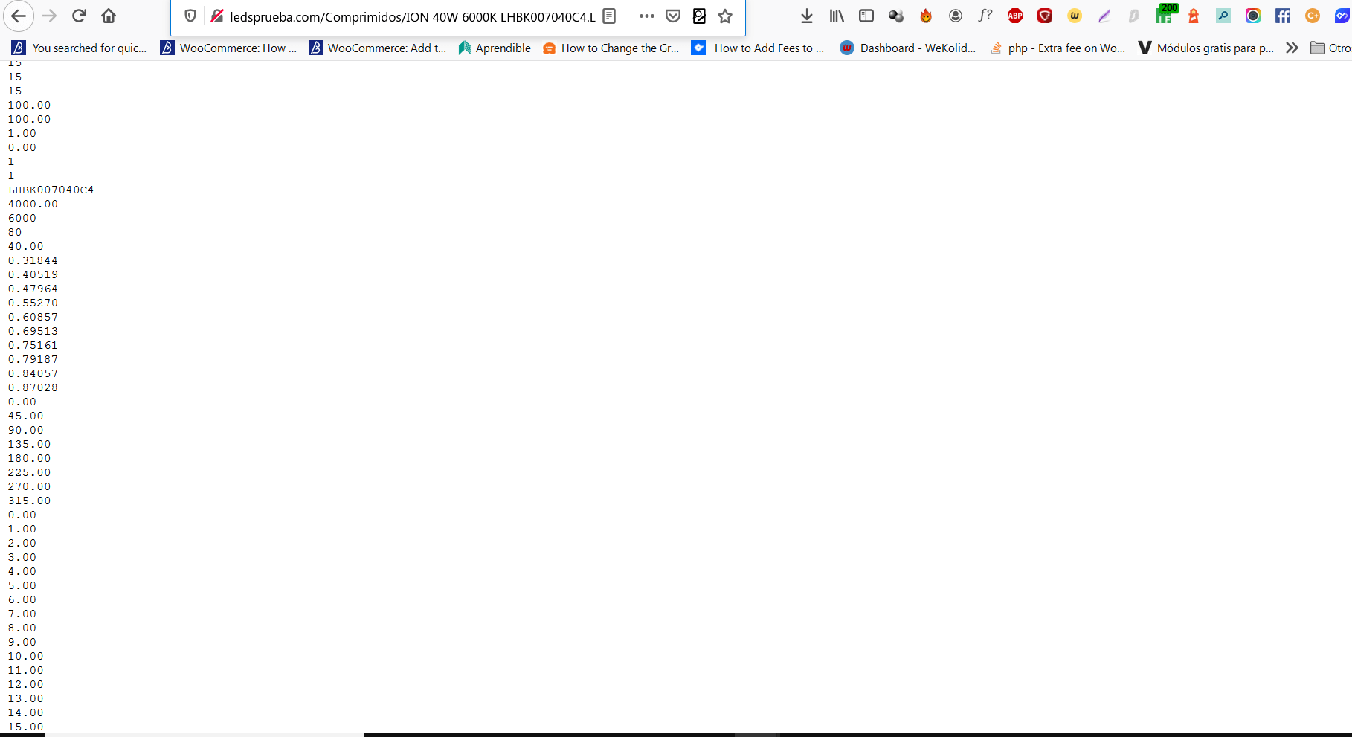Select the value 6000

click(22, 218)
